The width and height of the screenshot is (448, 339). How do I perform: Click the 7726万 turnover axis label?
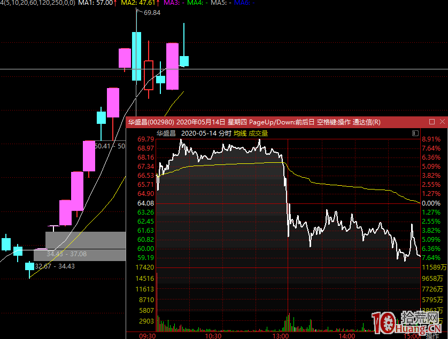(x=432, y=289)
